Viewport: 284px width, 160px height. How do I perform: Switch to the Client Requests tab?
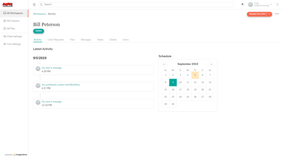click(56, 40)
